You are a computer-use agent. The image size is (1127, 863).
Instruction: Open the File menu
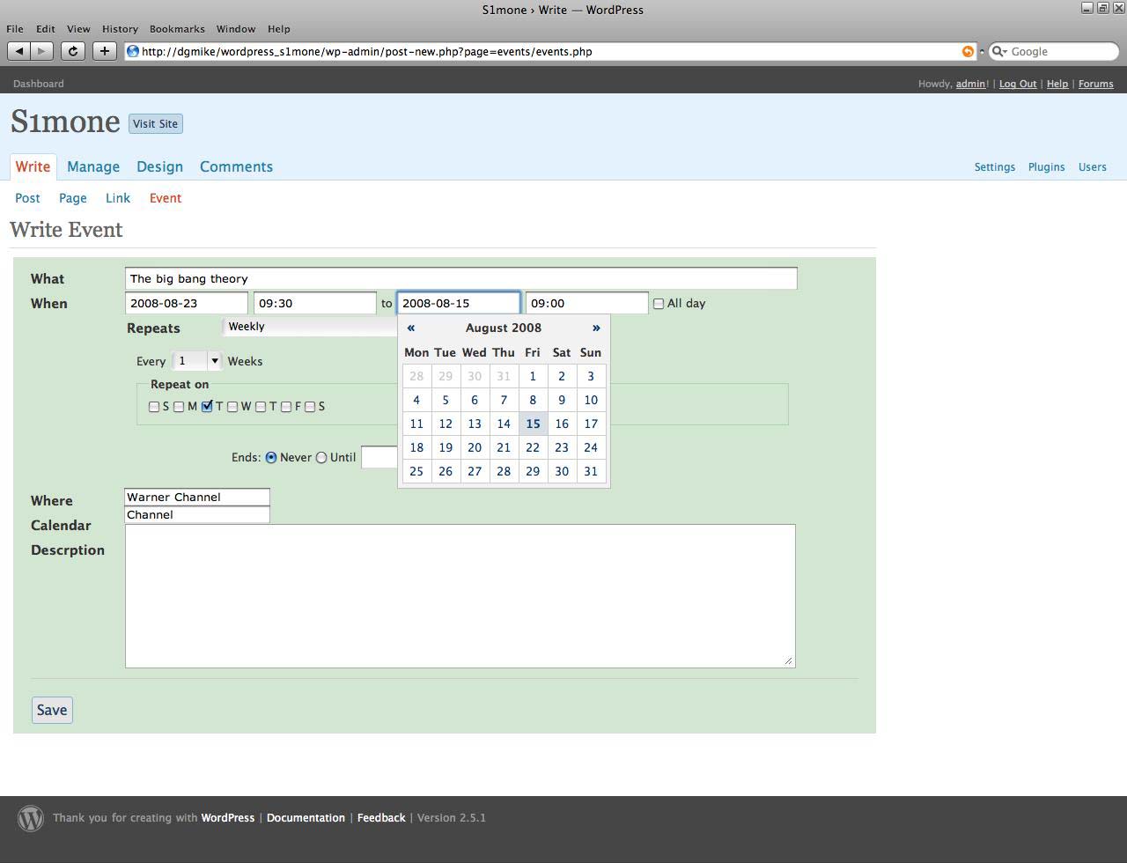[15, 28]
